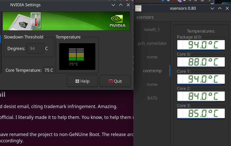Viewport: 231px width, 146px height.
Task: Click the 'Temperature' group label
Action: point(68,37)
